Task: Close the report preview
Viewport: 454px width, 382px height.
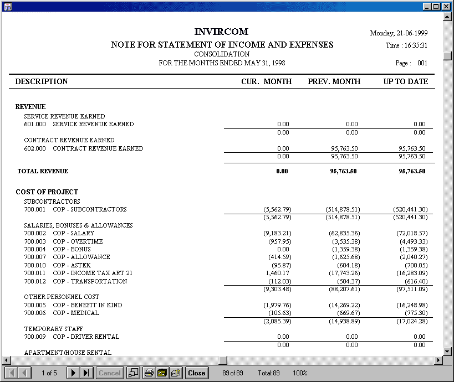Action: (x=197, y=373)
